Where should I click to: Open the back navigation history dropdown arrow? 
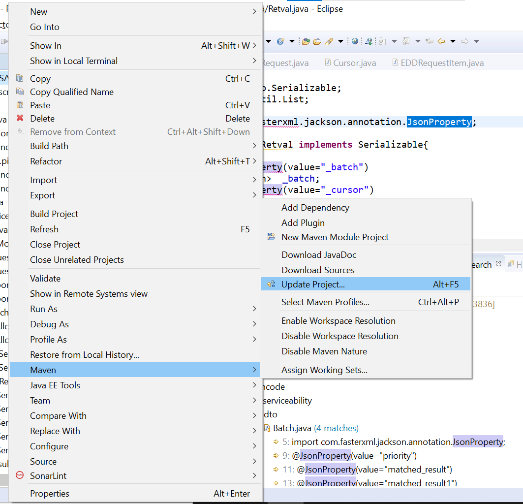452,40
